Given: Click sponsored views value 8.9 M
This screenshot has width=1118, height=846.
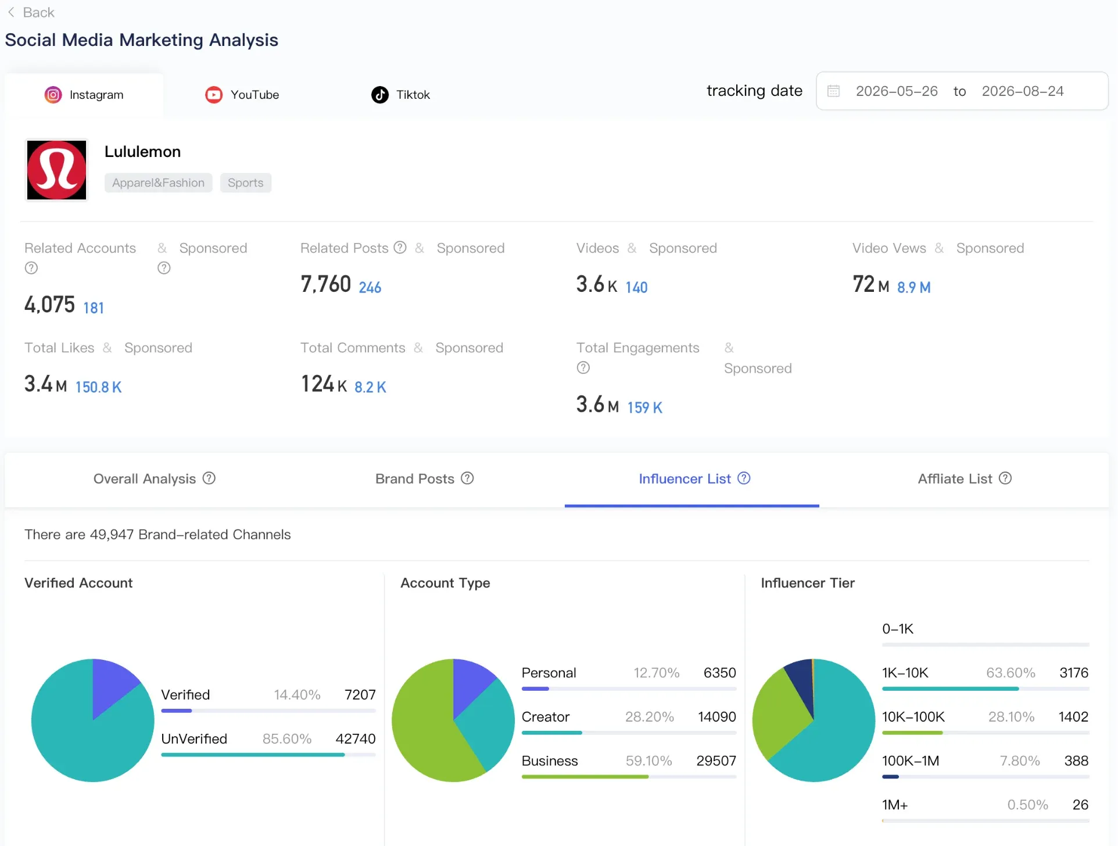Looking at the screenshot, I should pyautogui.click(x=913, y=287).
